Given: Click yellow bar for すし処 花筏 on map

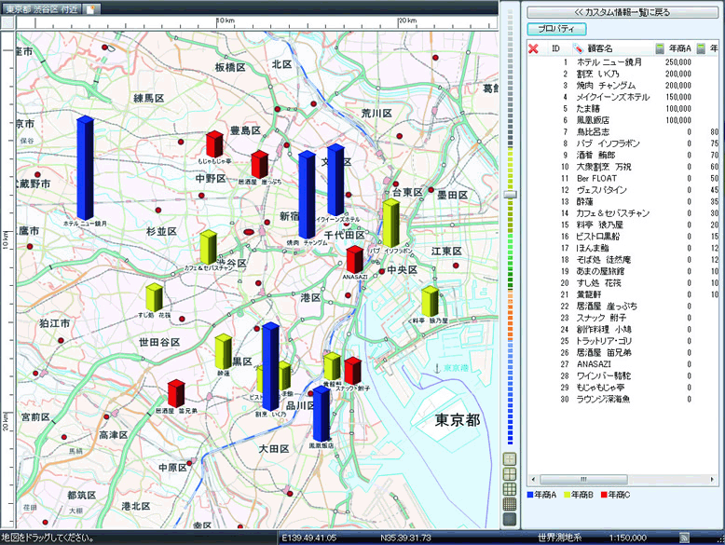Looking at the screenshot, I should pos(154,297).
